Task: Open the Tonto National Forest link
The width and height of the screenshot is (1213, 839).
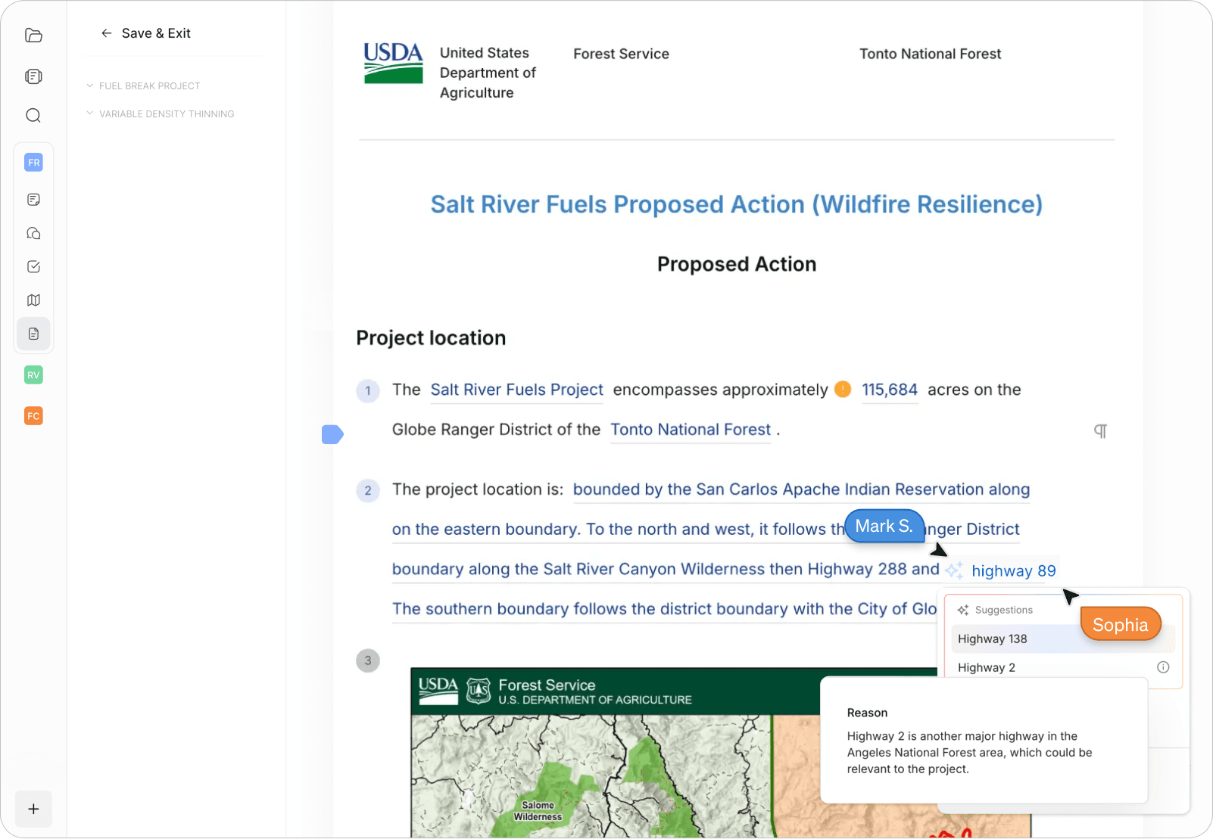Action: pyautogui.click(x=690, y=429)
